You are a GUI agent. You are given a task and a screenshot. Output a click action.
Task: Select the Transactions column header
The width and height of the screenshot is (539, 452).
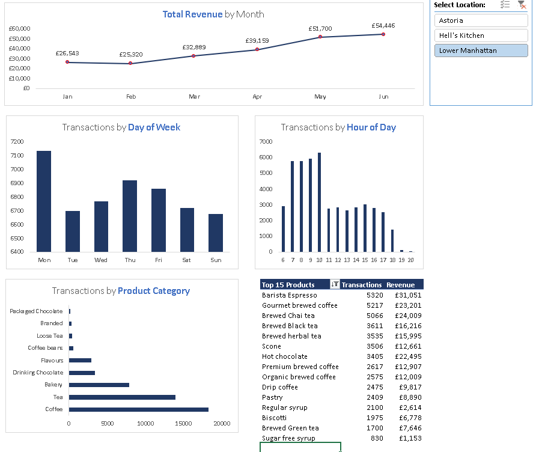(361, 285)
